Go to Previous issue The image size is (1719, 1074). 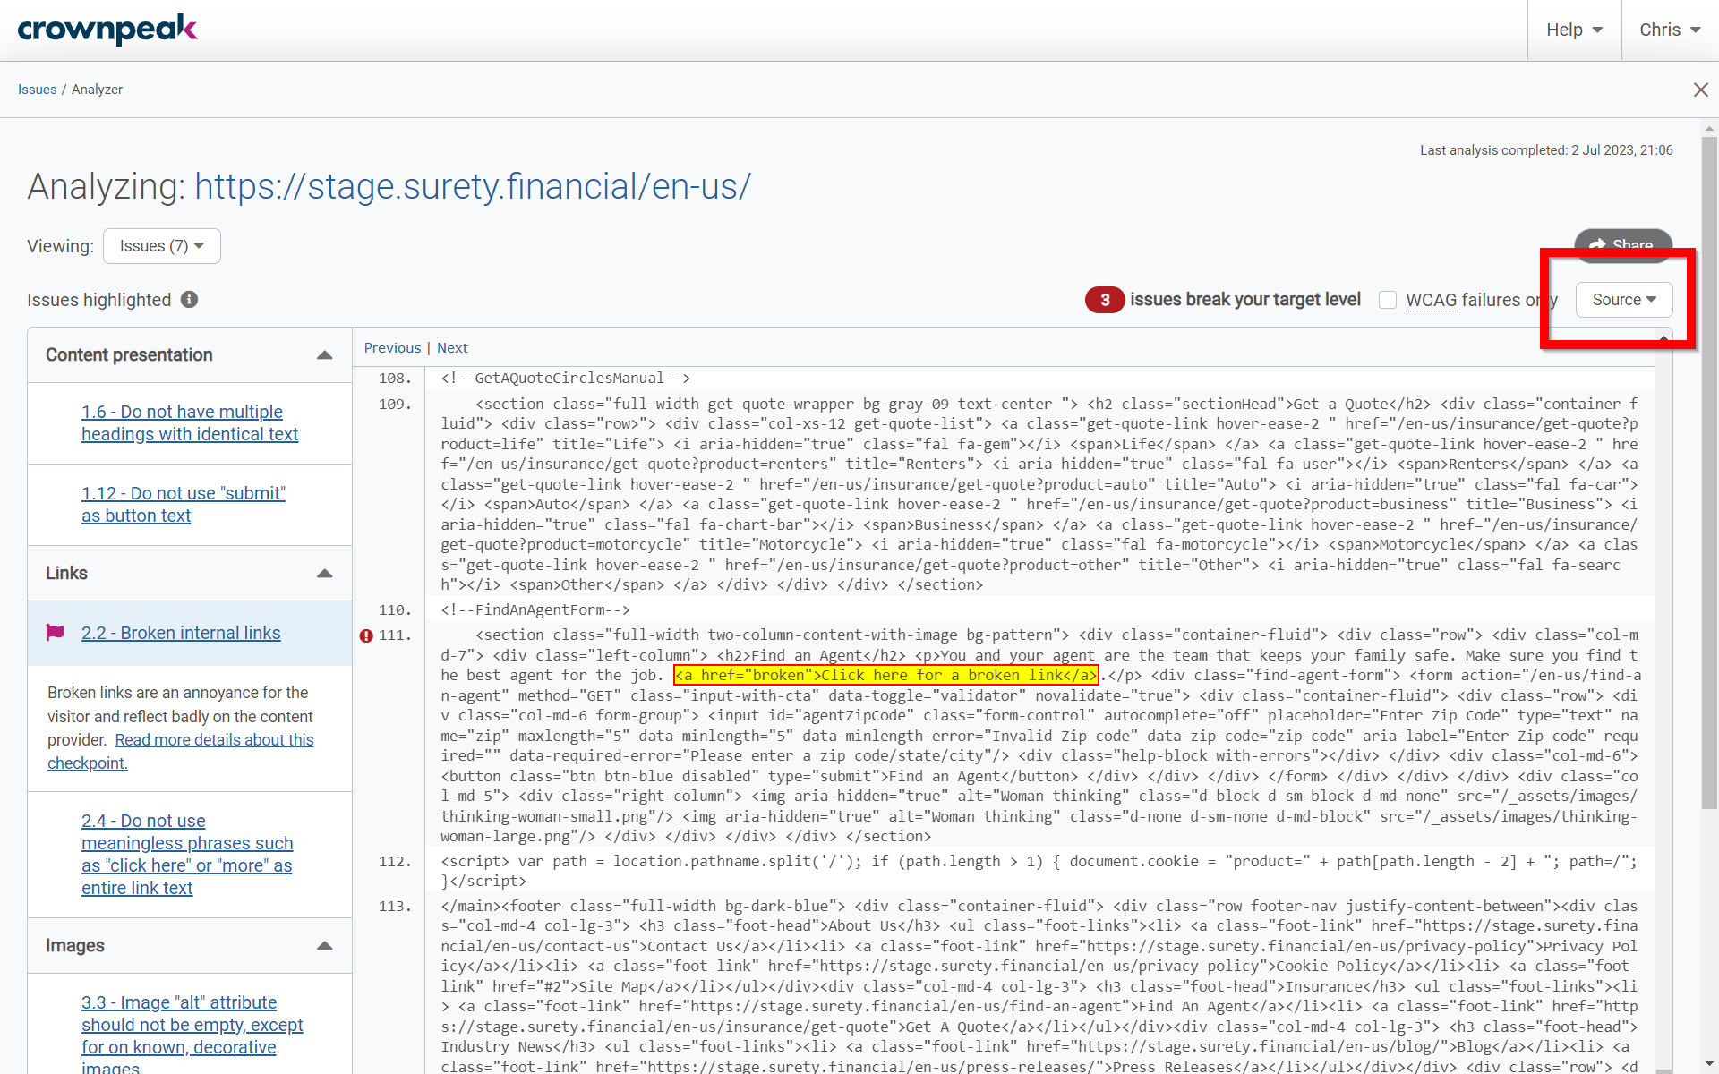point(392,348)
